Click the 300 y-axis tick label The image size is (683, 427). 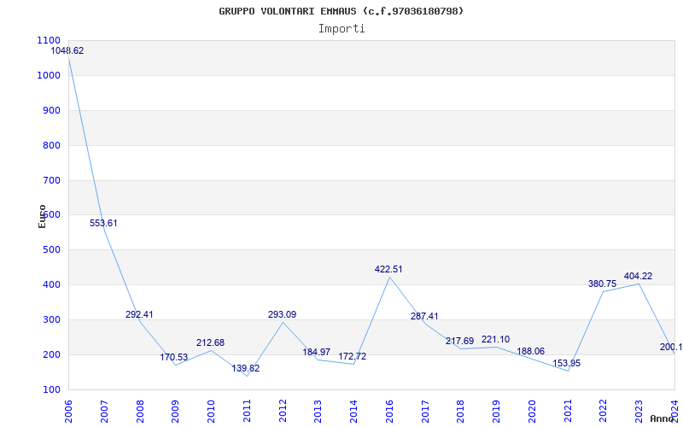[x=51, y=319]
